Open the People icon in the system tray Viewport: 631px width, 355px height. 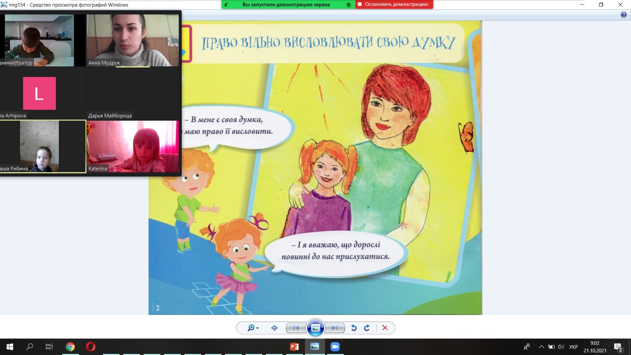pyautogui.click(x=527, y=347)
